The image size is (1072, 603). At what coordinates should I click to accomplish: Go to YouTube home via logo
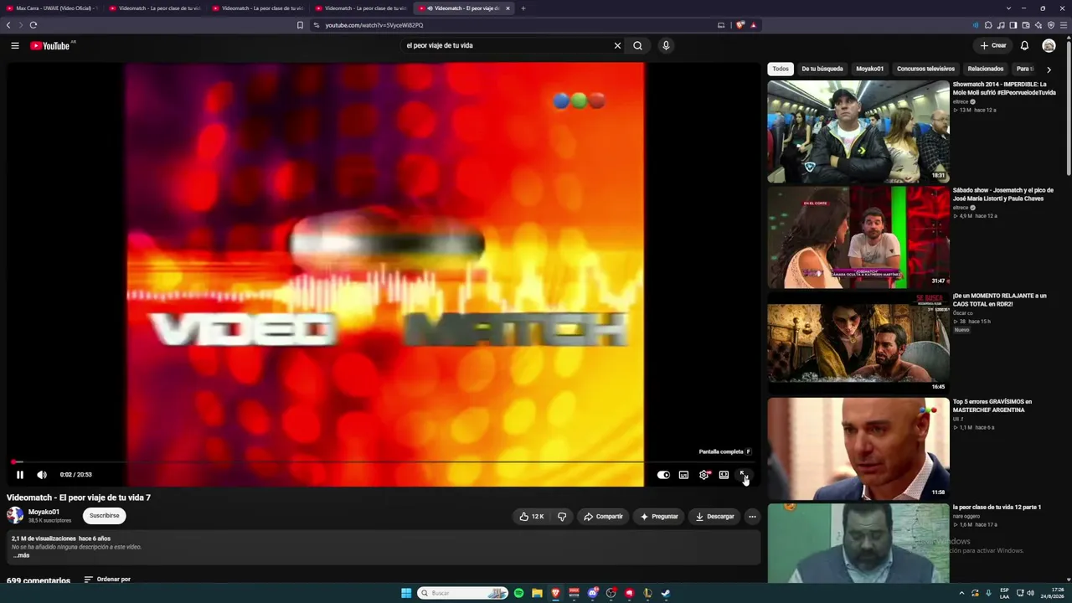pyautogui.click(x=50, y=46)
